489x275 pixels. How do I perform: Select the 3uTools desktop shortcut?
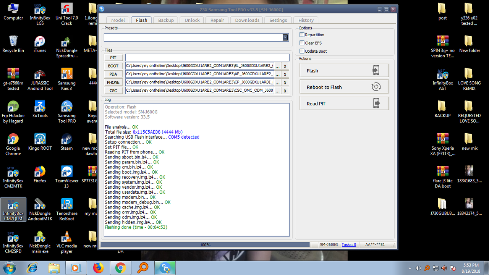tap(40, 110)
